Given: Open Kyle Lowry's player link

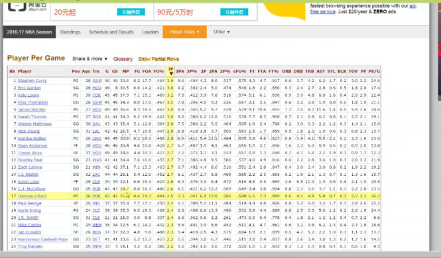Looking at the screenshot, I should pyautogui.click(x=29, y=95).
